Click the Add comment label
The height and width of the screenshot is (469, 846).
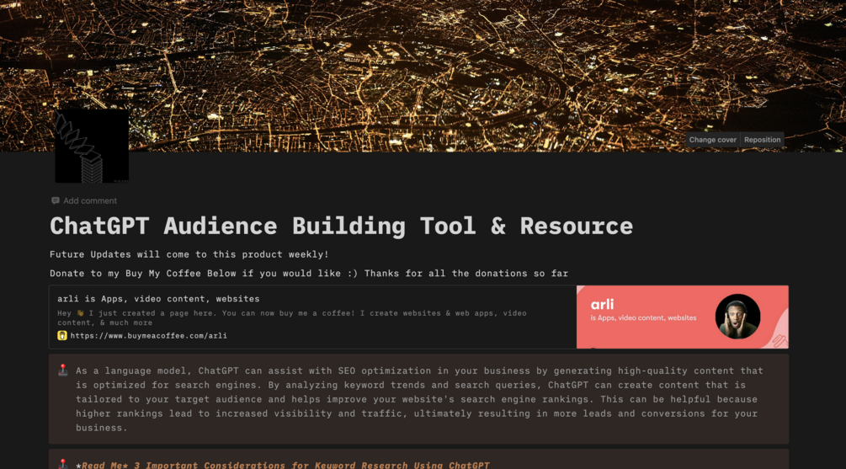click(x=90, y=200)
